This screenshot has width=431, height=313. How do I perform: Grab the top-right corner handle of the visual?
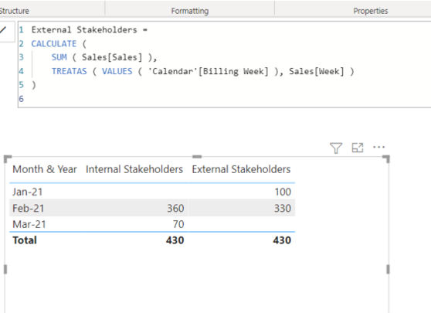pos(386,158)
